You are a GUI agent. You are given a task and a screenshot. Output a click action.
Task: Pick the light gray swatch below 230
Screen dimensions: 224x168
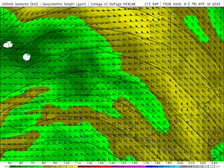(211, 167)
